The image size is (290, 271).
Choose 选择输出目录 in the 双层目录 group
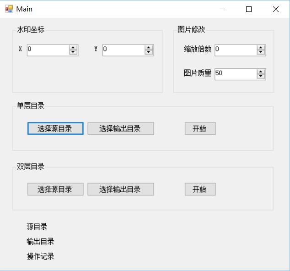tap(121, 189)
